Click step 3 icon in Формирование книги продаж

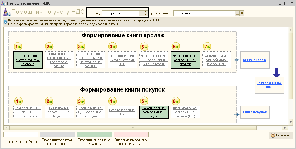[x=81, y=46]
